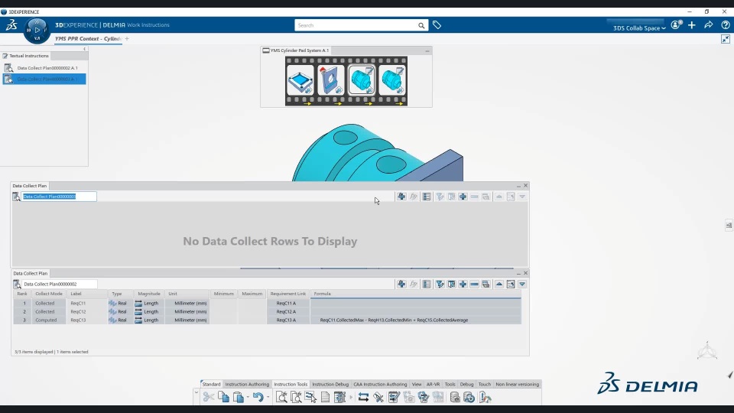
Task: Close the upper Data Collect Plan panel
Action: [x=525, y=185]
